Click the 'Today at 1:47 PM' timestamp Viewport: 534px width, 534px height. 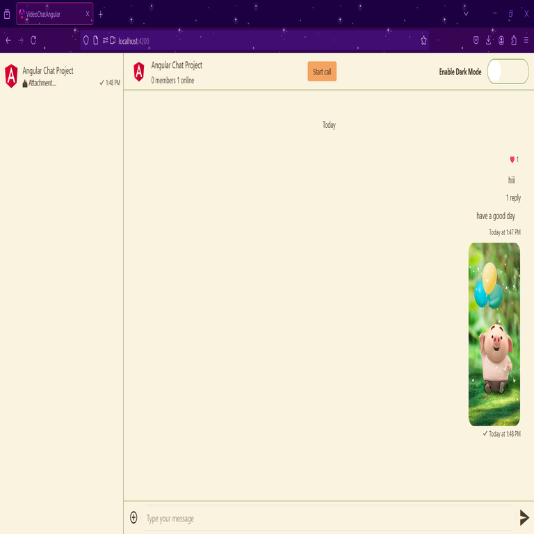tap(505, 232)
